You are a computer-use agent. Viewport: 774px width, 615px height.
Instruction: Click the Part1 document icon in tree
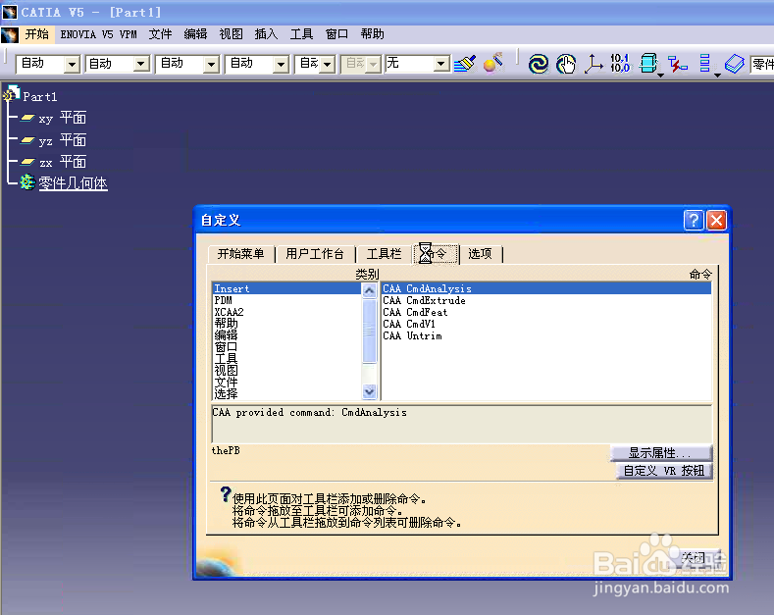coord(11,93)
